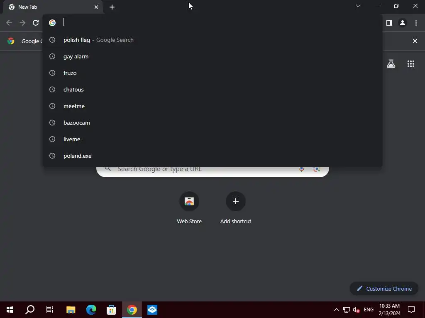This screenshot has height=318, width=425.
Task: Open the profile avatar menu
Action: [x=403, y=23]
